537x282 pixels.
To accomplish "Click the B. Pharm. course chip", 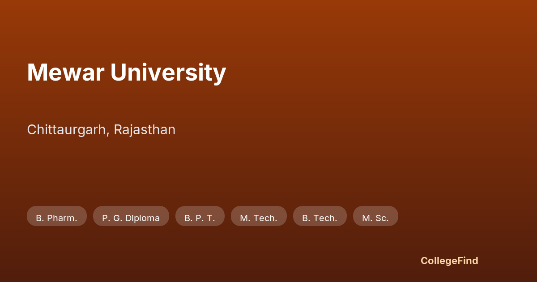I will (x=57, y=218).
